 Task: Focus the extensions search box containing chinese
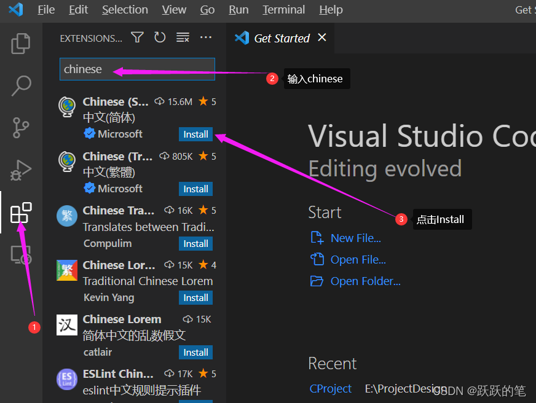point(138,69)
